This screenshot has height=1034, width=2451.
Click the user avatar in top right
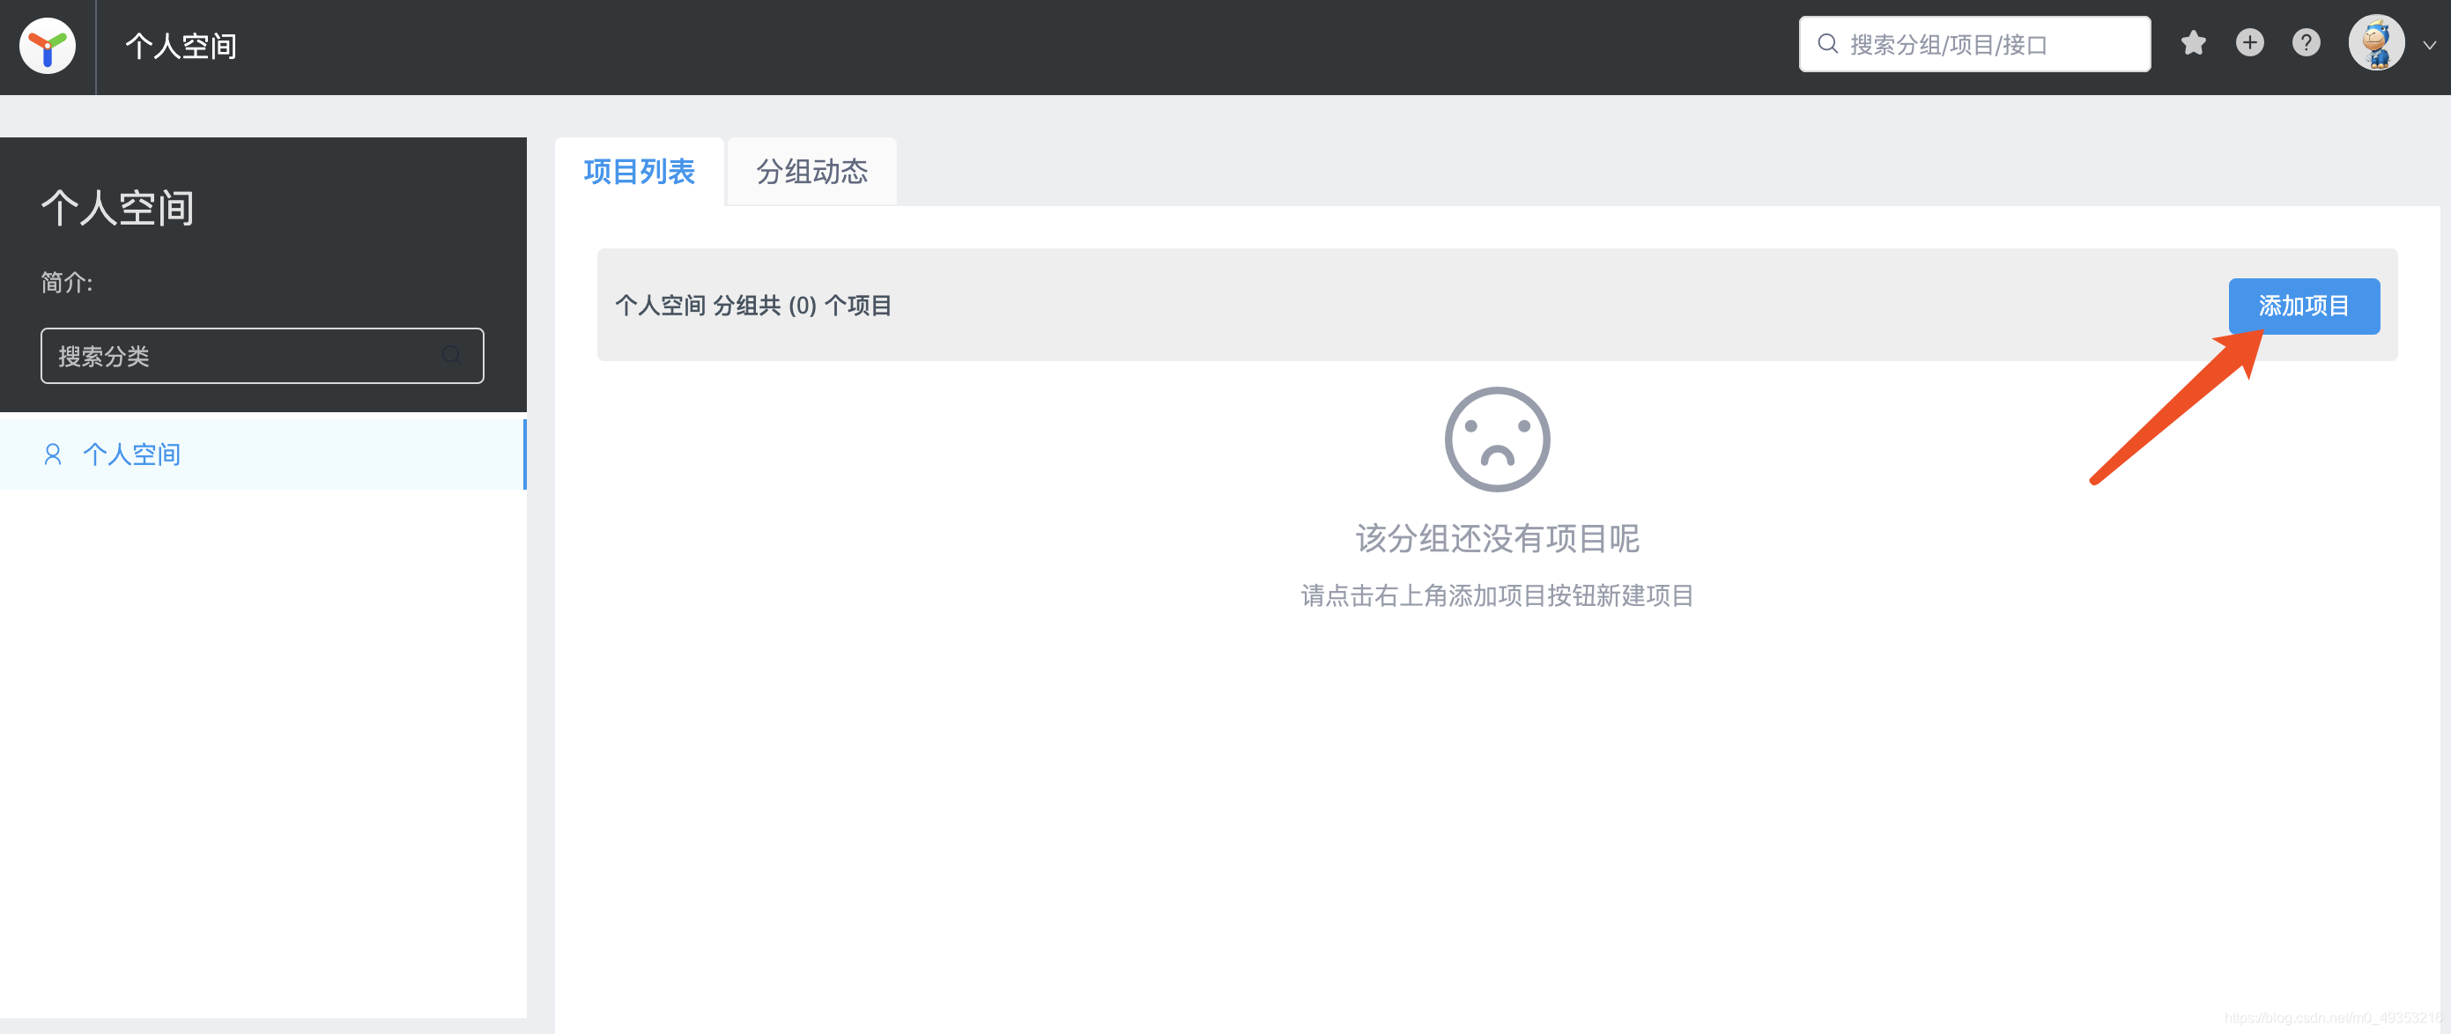tap(2376, 42)
